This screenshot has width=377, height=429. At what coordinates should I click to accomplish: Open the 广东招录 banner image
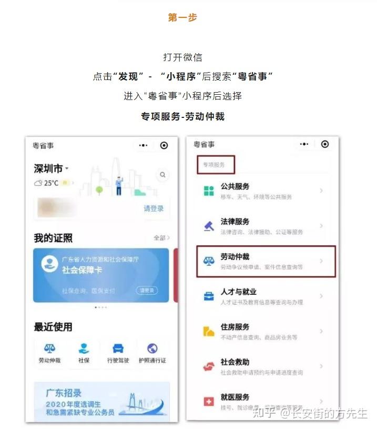tap(101, 402)
